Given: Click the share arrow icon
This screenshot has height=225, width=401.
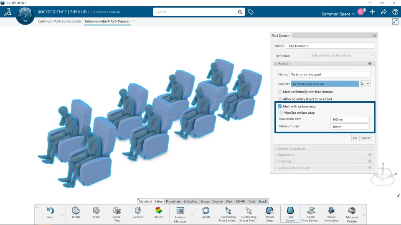Looking at the screenshot, I should [x=383, y=12].
